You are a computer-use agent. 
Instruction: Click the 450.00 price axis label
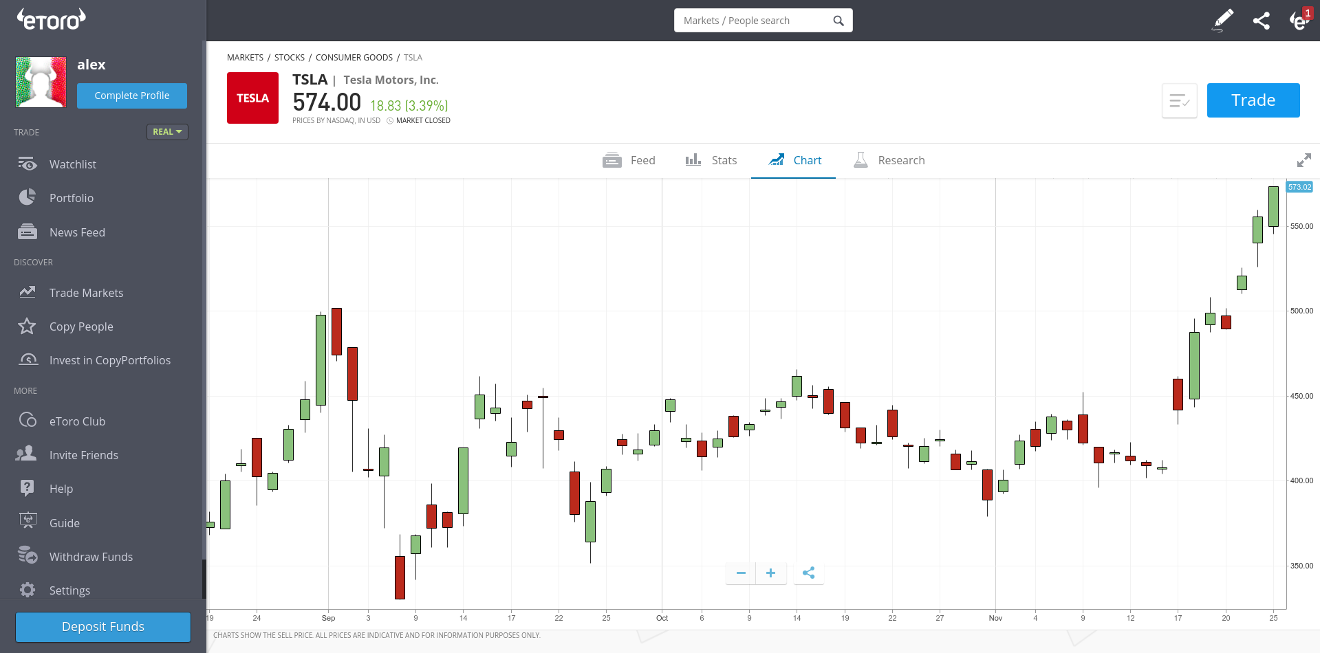(1301, 396)
